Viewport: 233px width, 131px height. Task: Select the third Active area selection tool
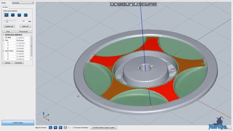pos(19,15)
